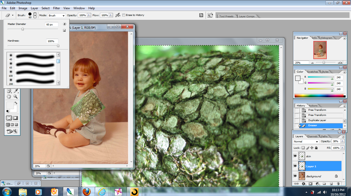Lock transparent pixels in Layers panel
Screen dimensions: 351x196
[x=303, y=148]
